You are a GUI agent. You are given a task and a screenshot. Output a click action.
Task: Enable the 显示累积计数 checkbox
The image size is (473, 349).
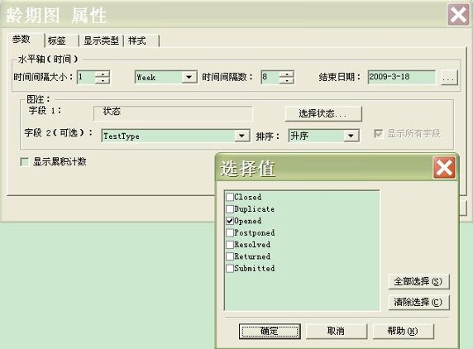pos(25,162)
